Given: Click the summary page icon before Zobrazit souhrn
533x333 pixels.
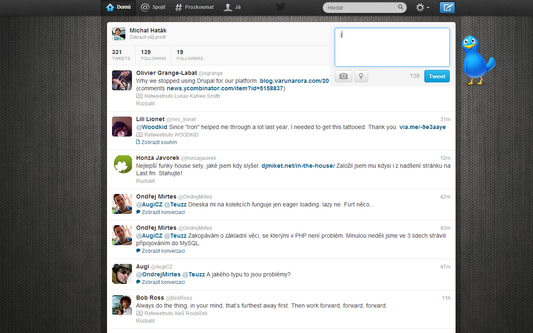Looking at the screenshot, I should tap(138, 142).
